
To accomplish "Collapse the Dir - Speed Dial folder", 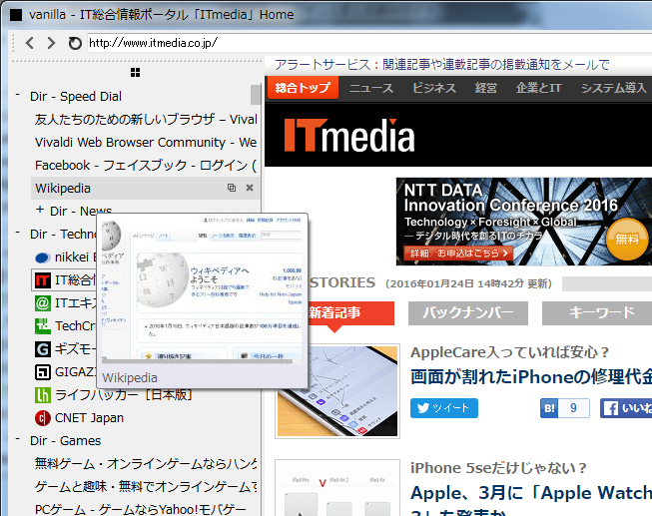I will [18, 95].
